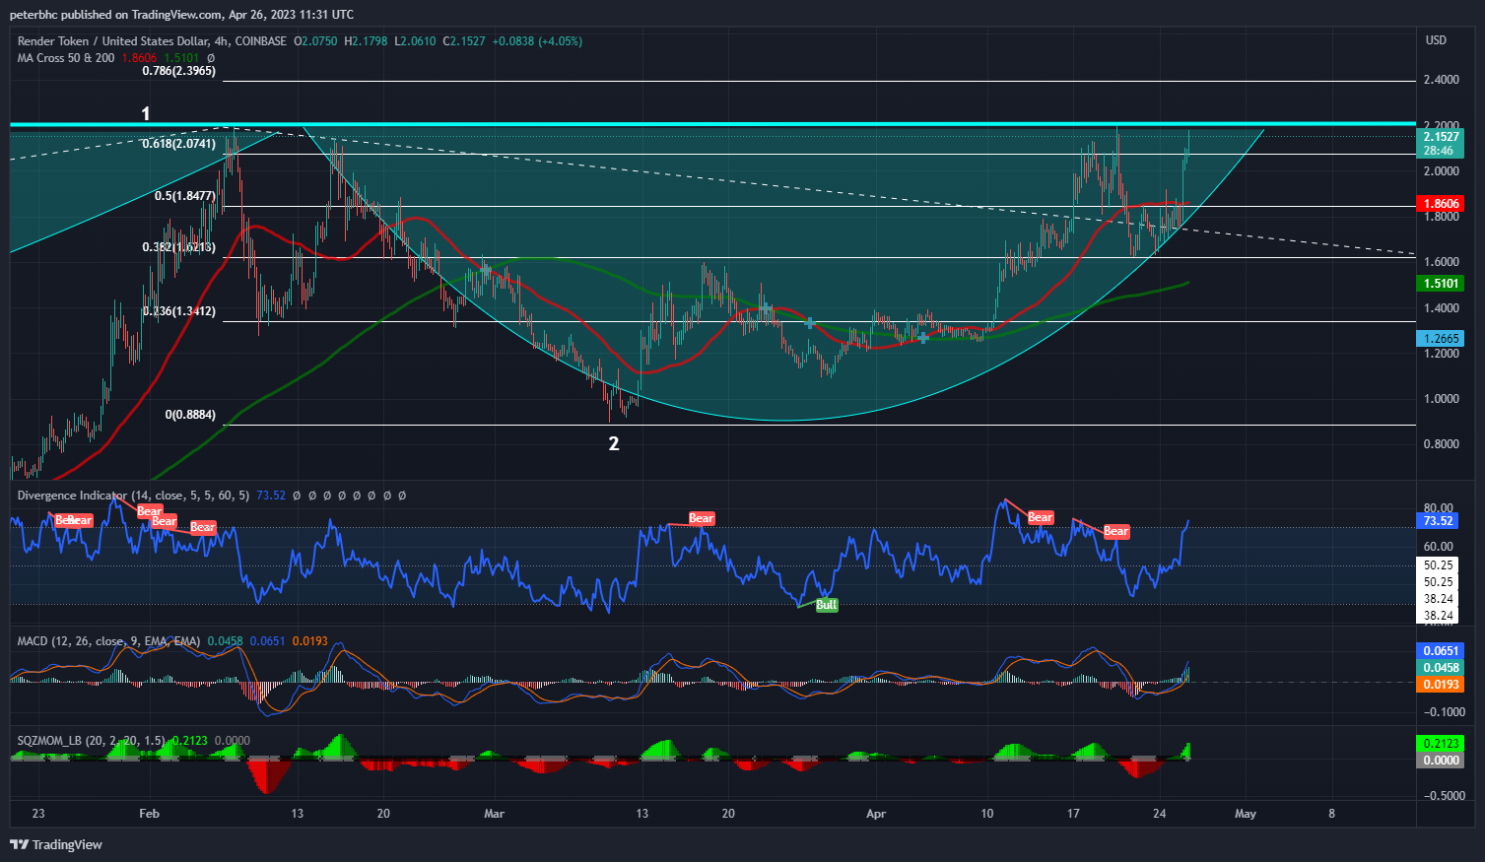The image size is (1485, 862).
Task: Click the 0.786(2.3965) Fibonacci label
Action: click(x=178, y=71)
